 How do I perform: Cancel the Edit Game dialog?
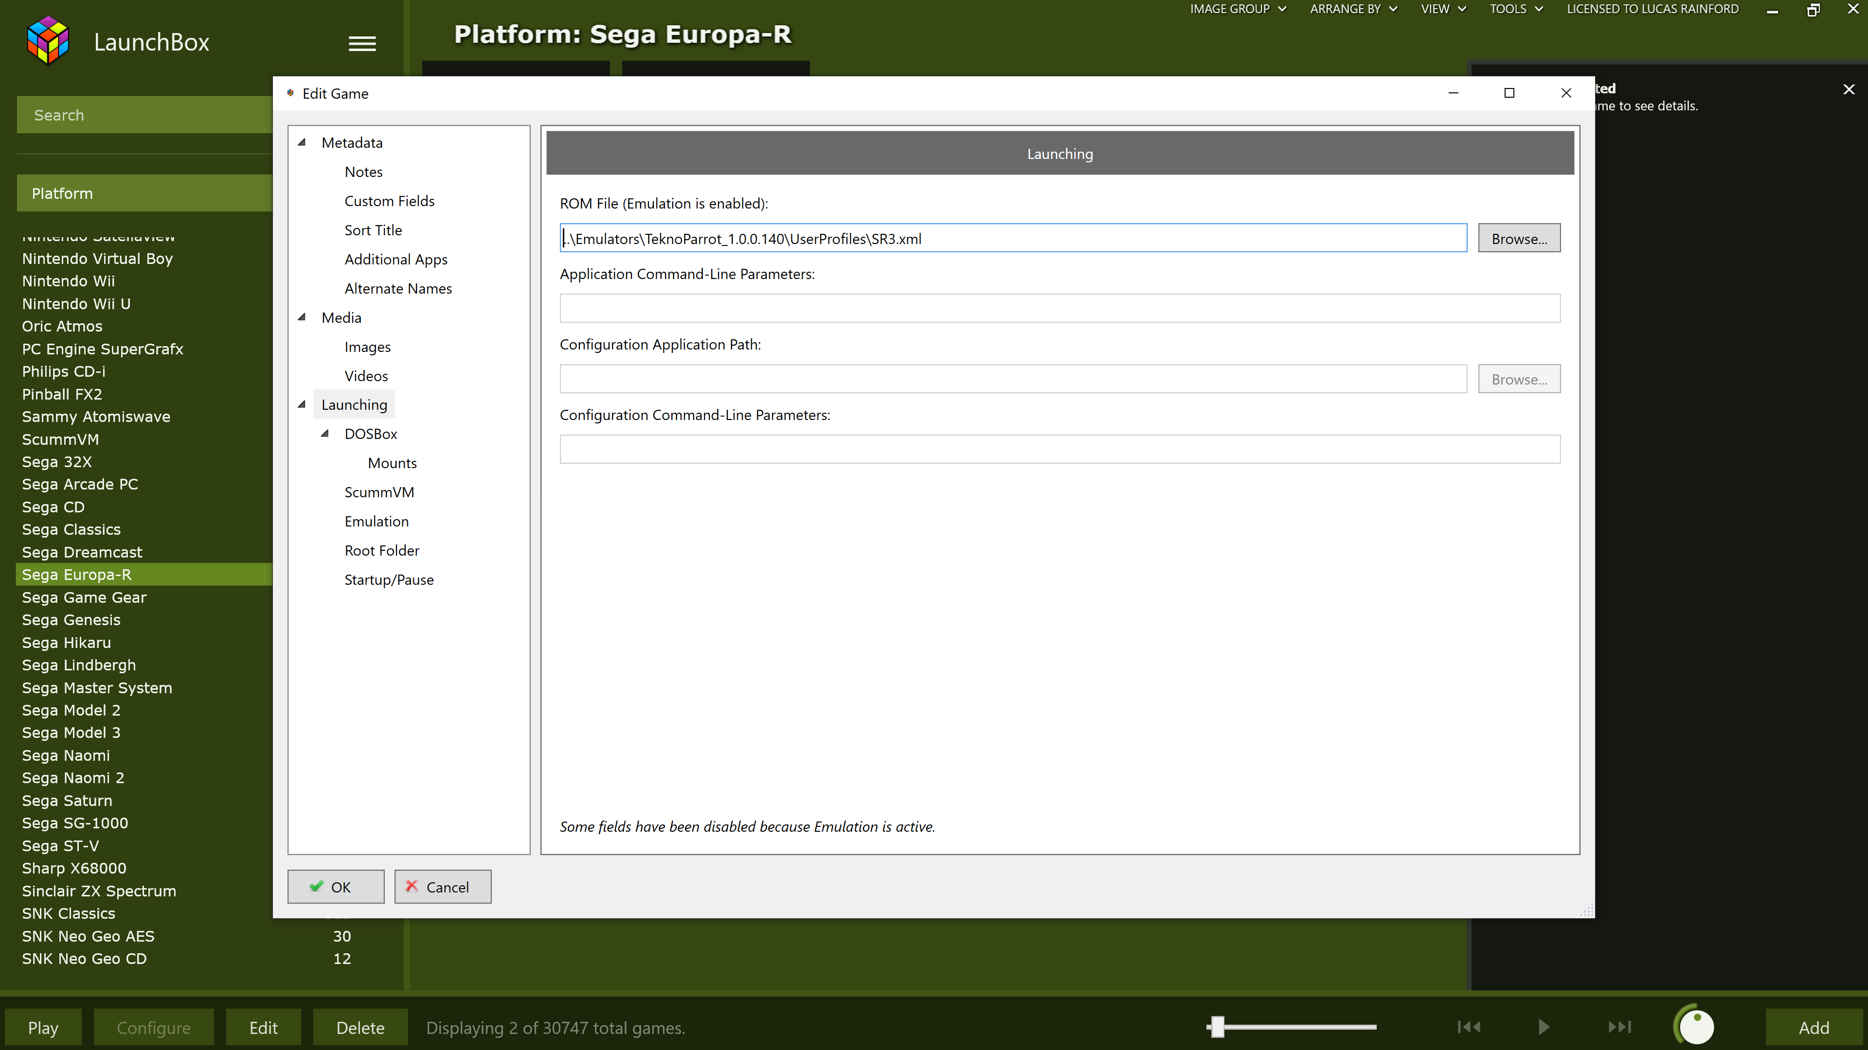coord(442,887)
